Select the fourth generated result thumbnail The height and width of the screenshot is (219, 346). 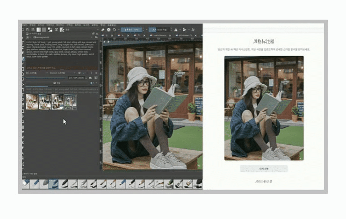pos(70,102)
